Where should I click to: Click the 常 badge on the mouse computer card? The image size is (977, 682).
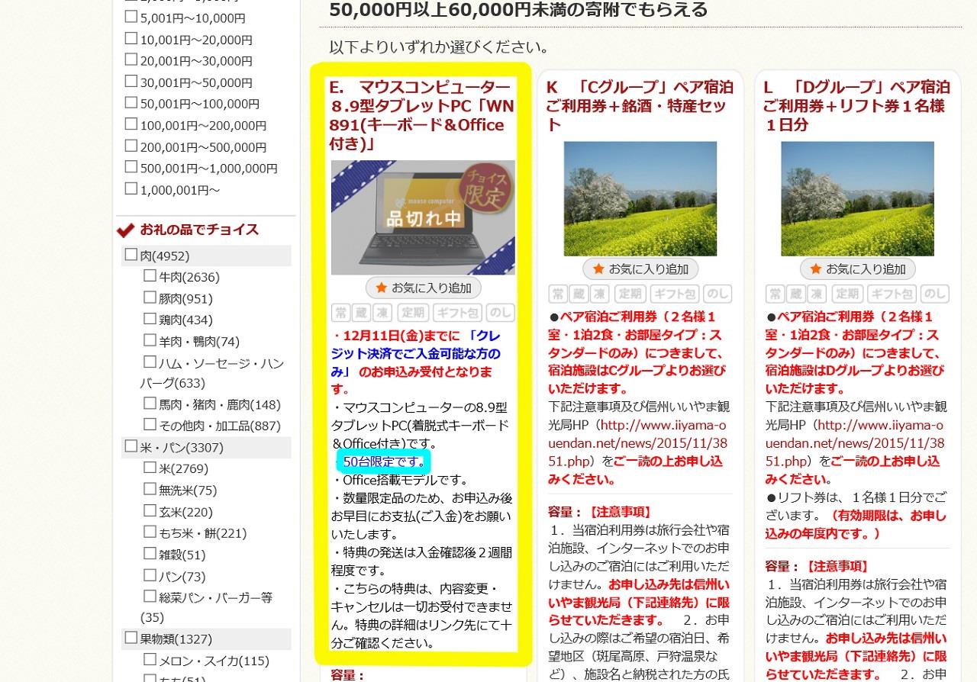point(340,312)
